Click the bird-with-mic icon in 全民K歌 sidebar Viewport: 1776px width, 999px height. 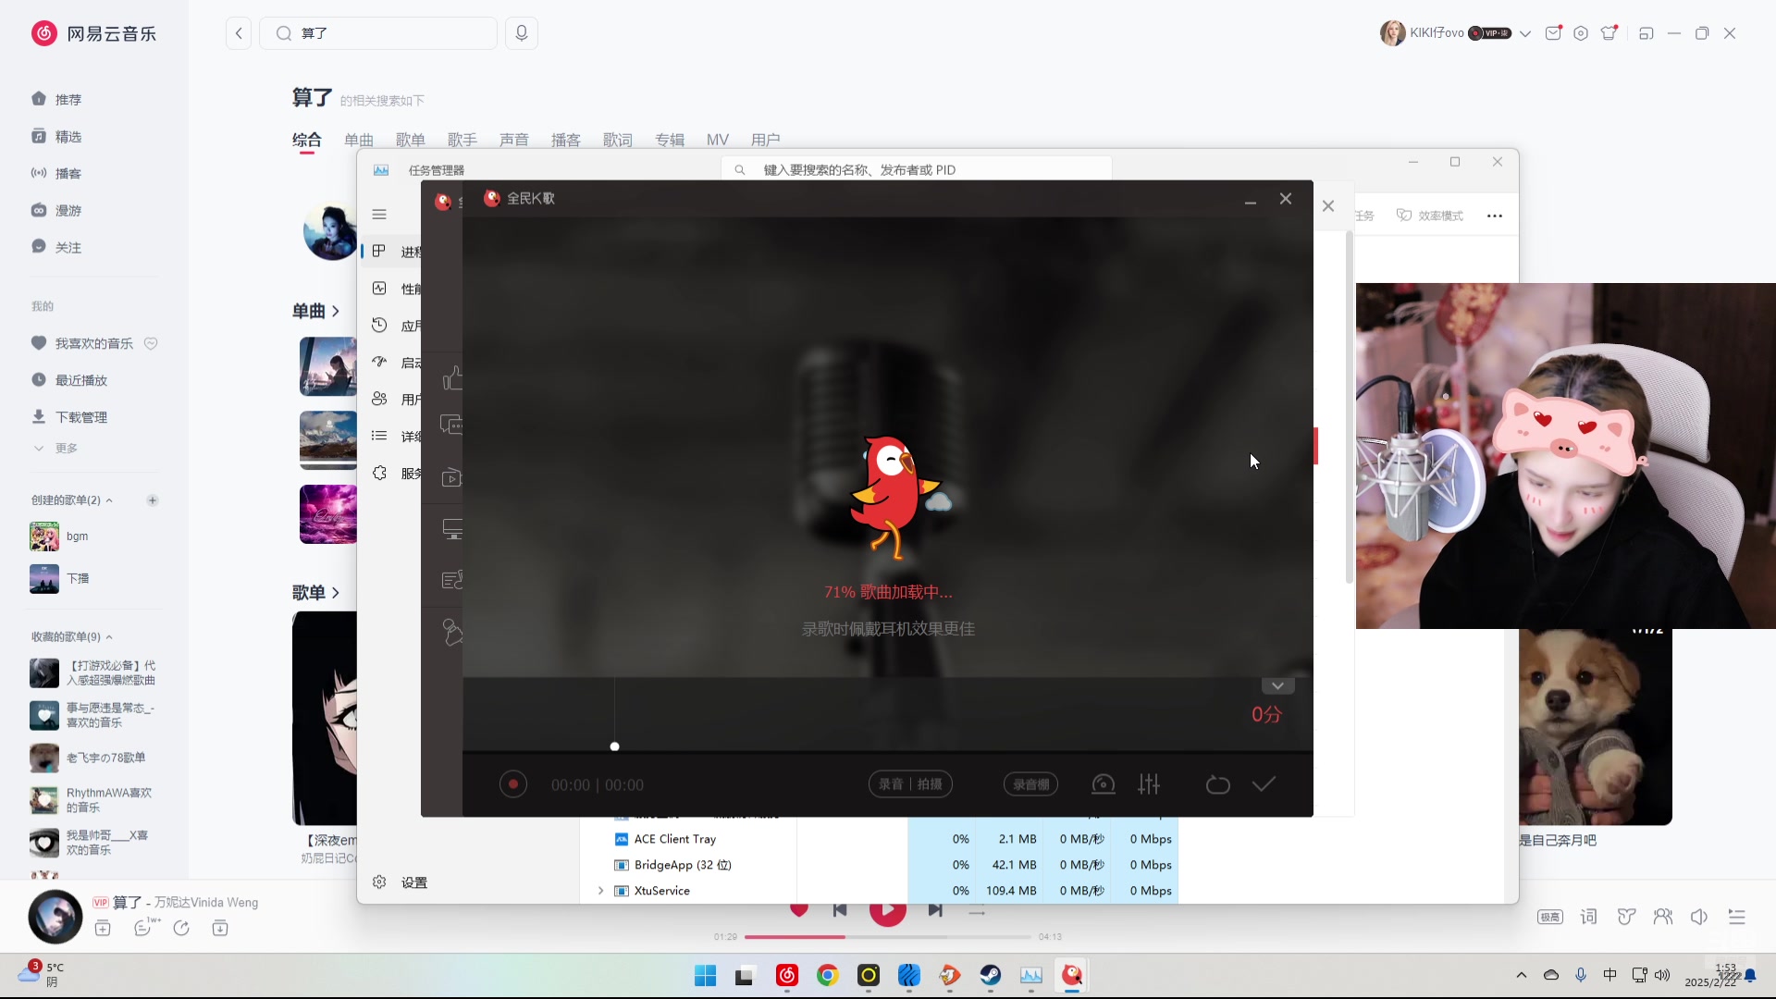pos(452,632)
